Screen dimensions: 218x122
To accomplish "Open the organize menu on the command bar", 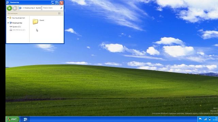I will (x=13, y=14).
